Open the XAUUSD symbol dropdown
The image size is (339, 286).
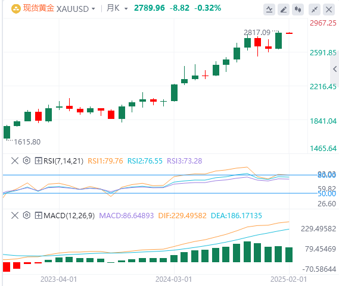76,9
